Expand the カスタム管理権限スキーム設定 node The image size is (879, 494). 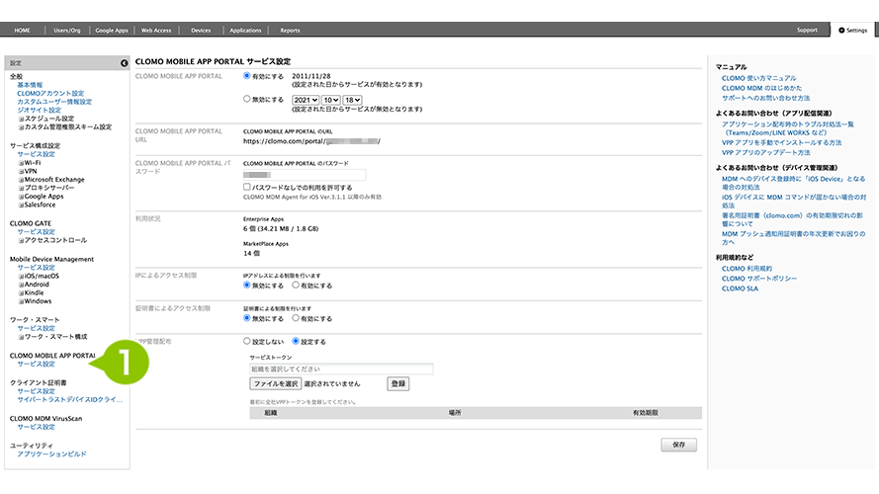point(22,127)
